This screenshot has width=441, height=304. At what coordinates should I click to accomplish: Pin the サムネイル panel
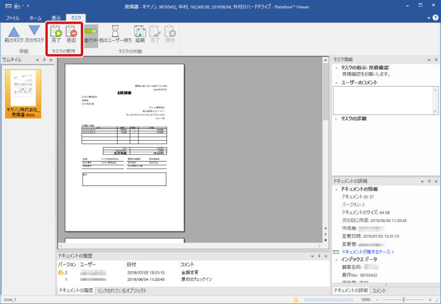pos(43,60)
